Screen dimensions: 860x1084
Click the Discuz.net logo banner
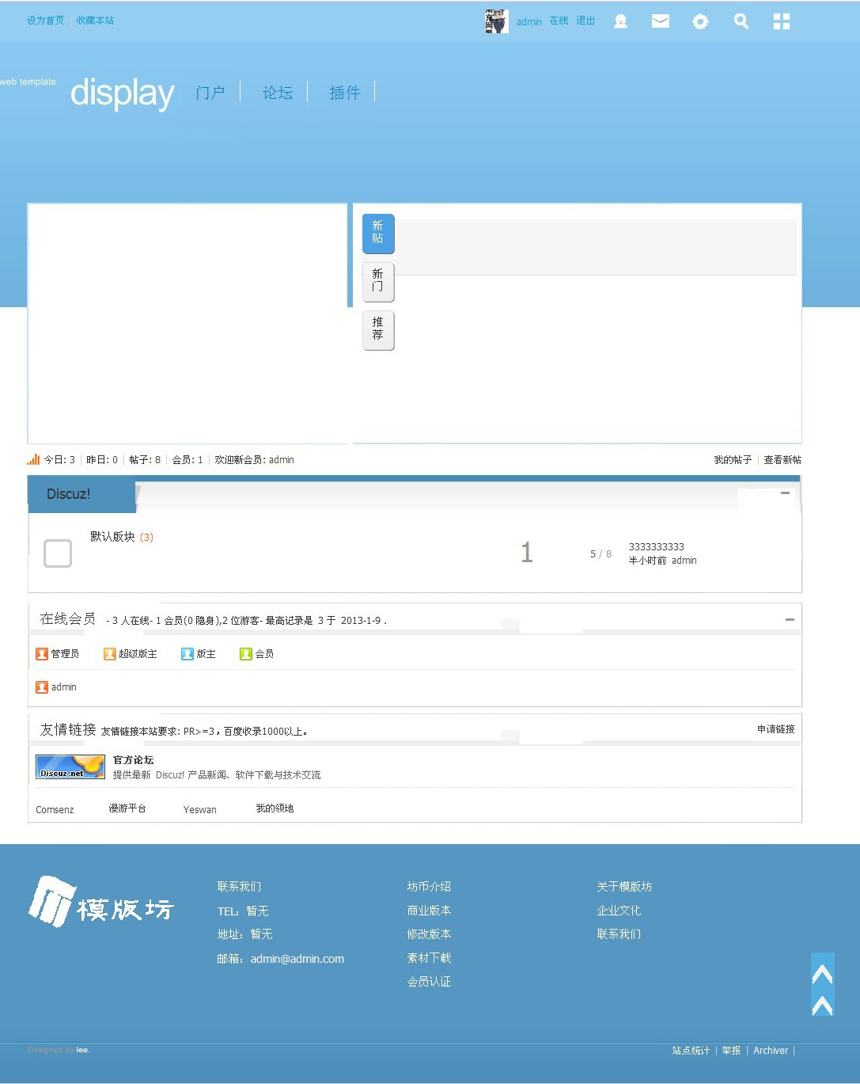coord(70,766)
